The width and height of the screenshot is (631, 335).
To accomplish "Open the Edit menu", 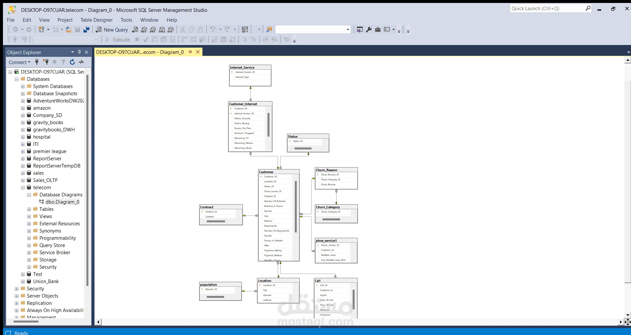I will (x=27, y=20).
